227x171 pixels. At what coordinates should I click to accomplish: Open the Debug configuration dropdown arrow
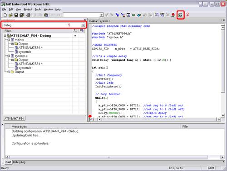(83, 25)
